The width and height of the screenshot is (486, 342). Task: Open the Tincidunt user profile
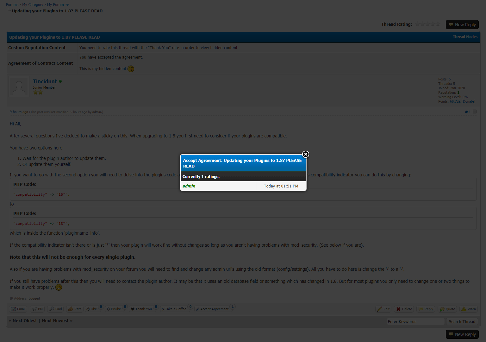point(45,81)
